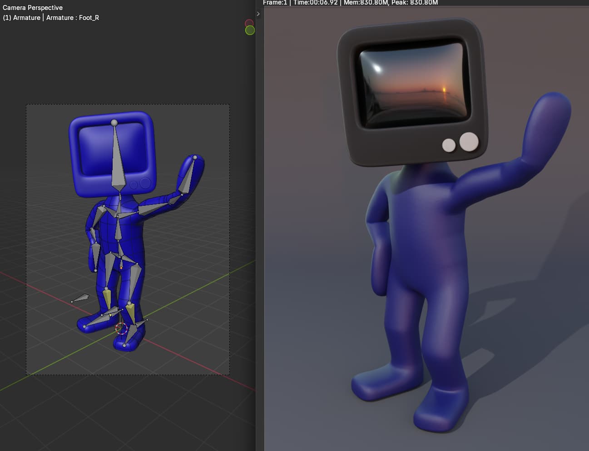Screen dimensions: 589x451
Task: Click the large white knob on rendered TV
Action: pos(469,142)
